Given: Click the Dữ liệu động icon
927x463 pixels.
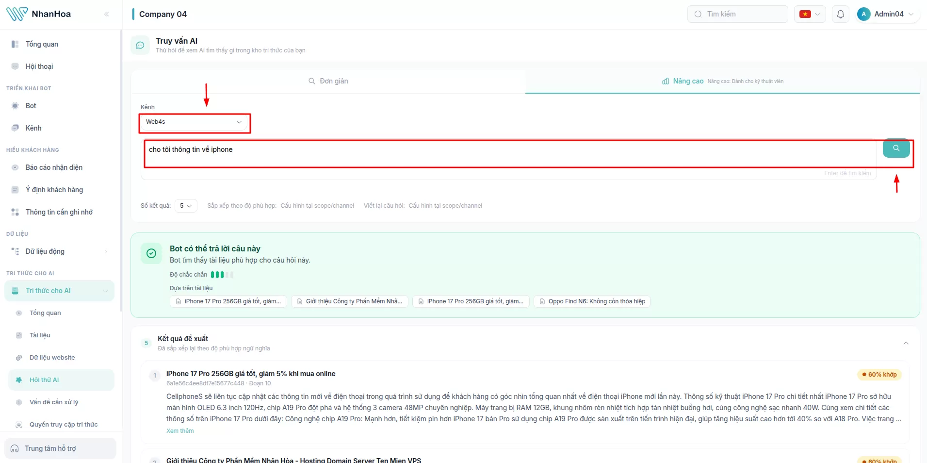Looking at the screenshot, I should click(15, 251).
